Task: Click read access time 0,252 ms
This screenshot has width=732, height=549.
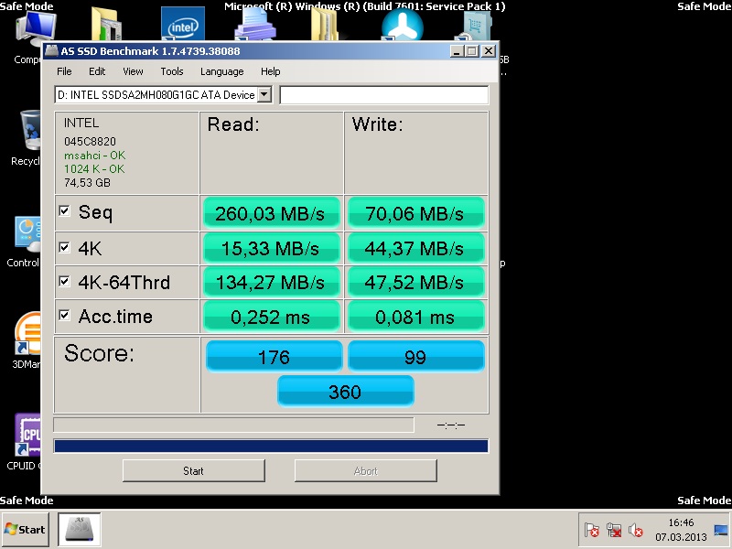Action: pos(271,317)
